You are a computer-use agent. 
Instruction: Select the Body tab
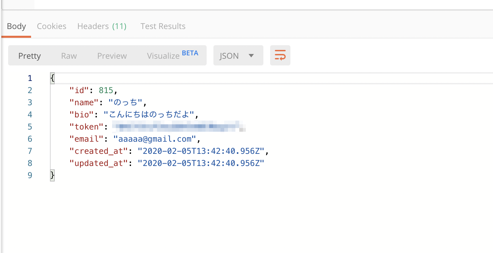pos(16,26)
